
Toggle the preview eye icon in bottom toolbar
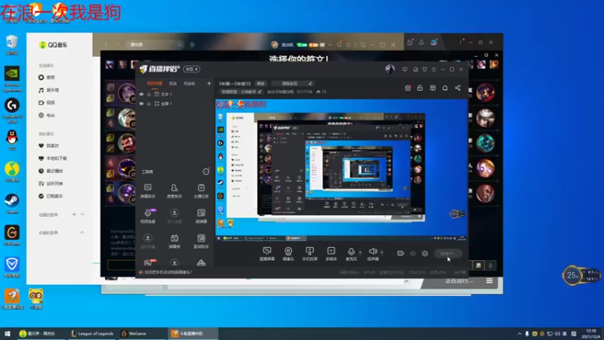coord(413,253)
